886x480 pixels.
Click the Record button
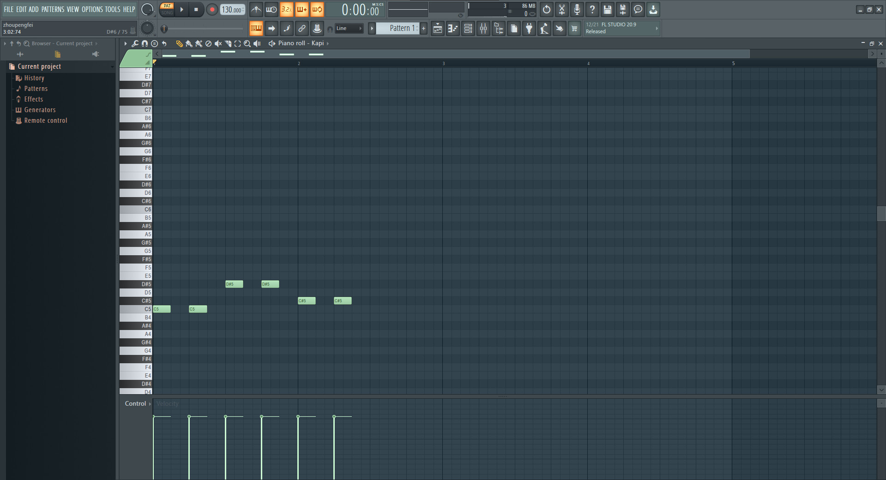[x=212, y=9]
